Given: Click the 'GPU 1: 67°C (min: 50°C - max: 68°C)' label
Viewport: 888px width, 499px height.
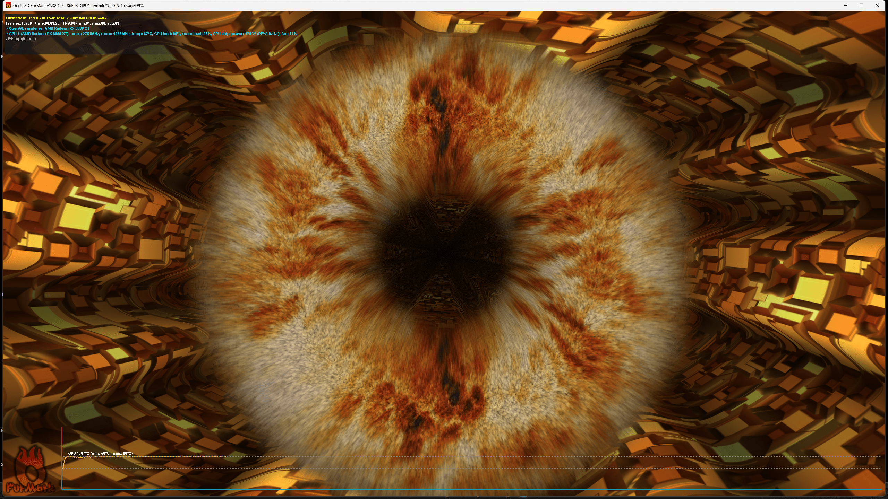Looking at the screenshot, I should point(100,453).
